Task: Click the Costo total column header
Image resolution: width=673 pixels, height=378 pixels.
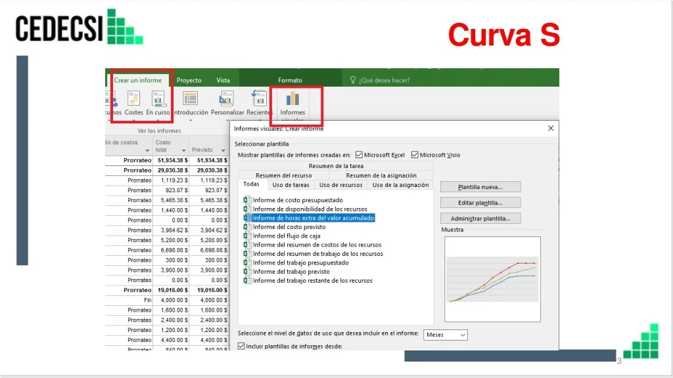Action: pyautogui.click(x=172, y=146)
